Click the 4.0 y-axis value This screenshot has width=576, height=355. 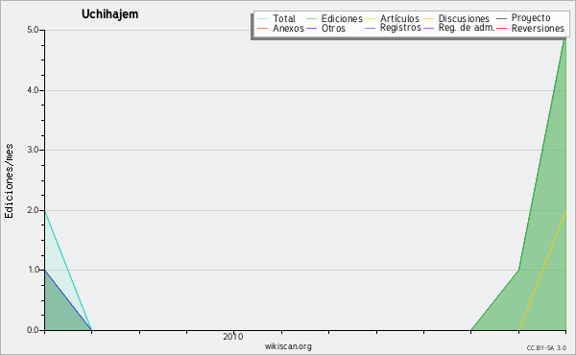33,90
